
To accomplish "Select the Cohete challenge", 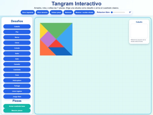I will coord(17,48).
